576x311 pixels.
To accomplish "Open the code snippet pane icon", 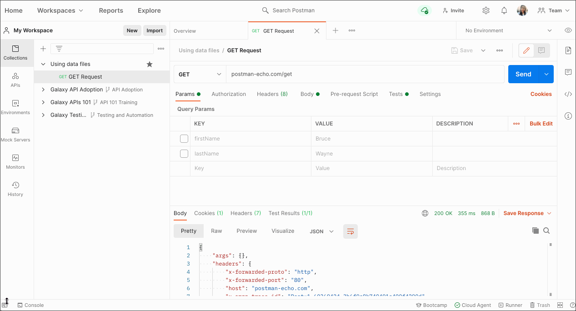I will pos(568,94).
